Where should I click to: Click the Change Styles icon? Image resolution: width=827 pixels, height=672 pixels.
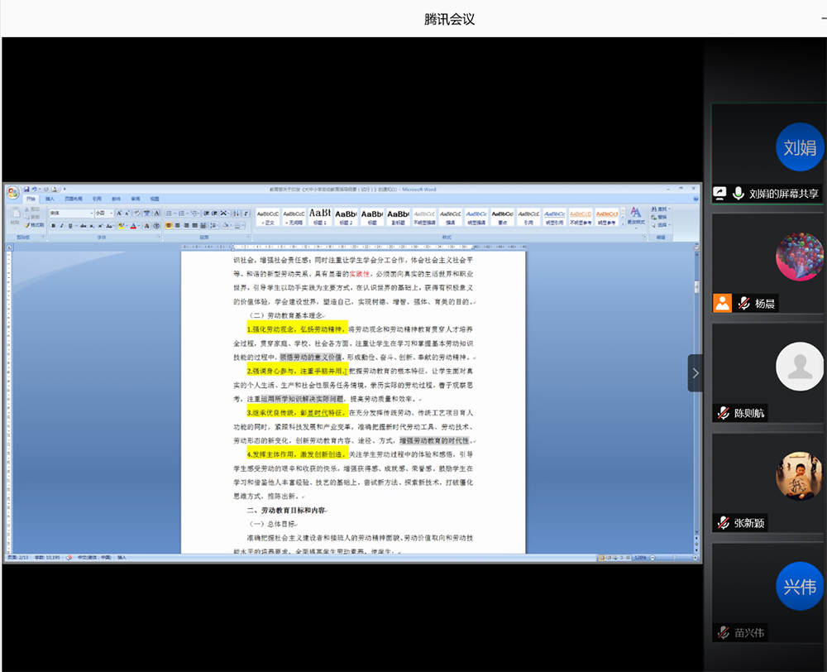coord(635,216)
